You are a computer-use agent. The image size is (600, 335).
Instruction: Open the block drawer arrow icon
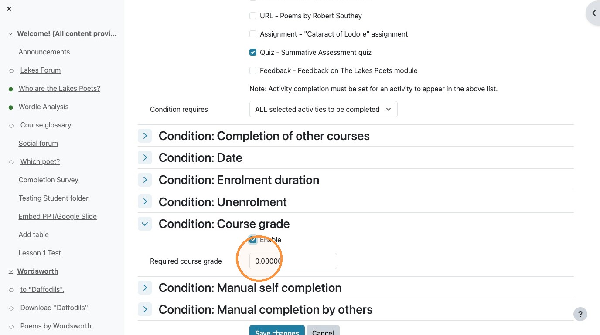click(593, 13)
